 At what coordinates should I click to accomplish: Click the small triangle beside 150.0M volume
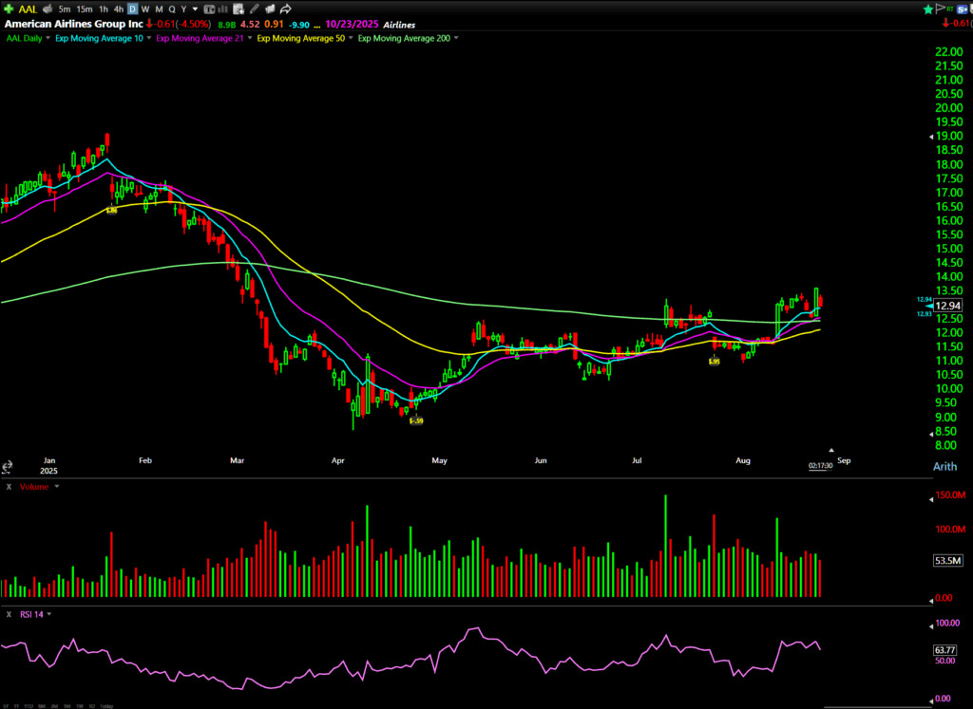tap(931, 498)
